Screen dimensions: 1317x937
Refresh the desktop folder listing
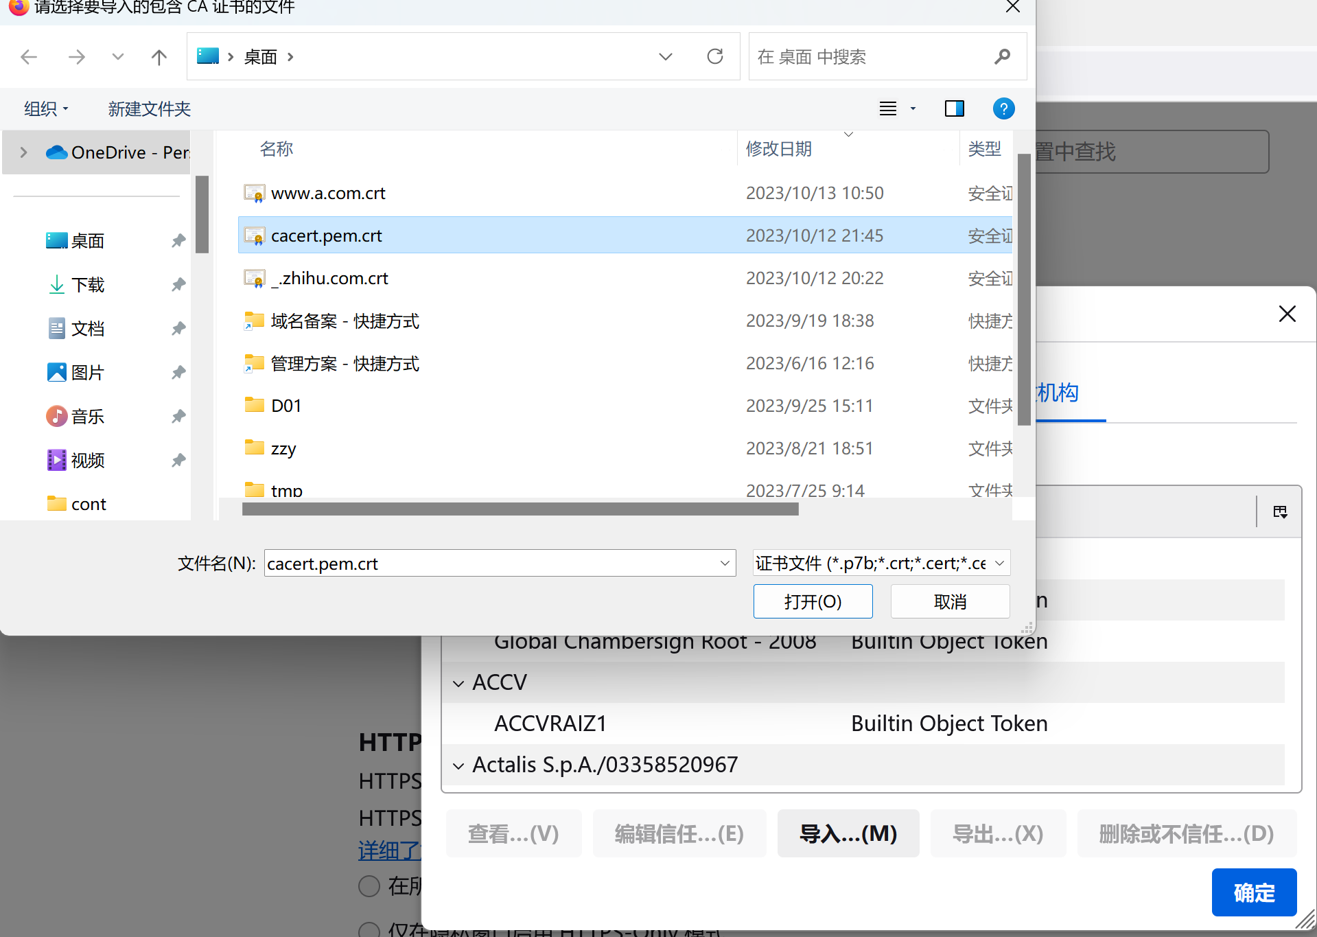point(714,56)
